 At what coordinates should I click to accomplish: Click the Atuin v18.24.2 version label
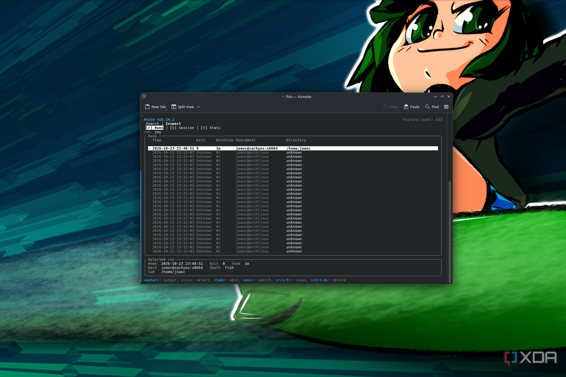click(x=159, y=120)
